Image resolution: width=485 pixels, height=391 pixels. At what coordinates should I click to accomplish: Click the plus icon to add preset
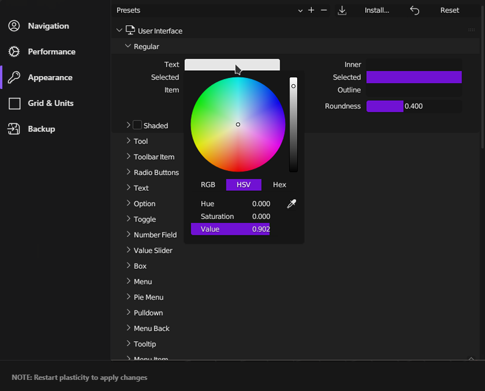pyautogui.click(x=311, y=10)
